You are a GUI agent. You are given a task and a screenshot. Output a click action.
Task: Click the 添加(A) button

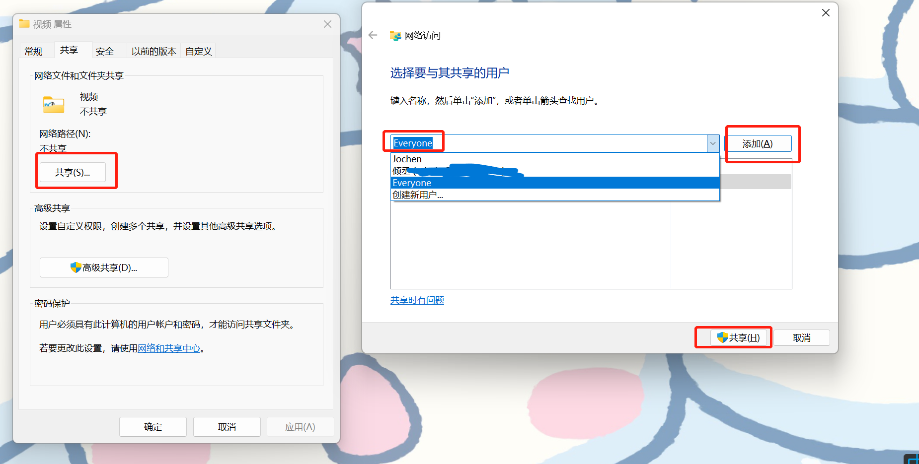click(x=758, y=144)
